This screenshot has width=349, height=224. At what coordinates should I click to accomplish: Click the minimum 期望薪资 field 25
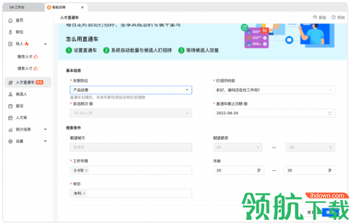238,148
